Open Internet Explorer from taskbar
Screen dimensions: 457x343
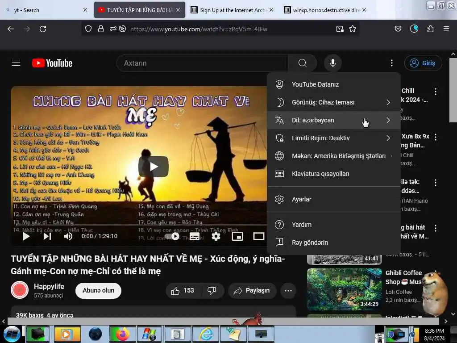(206, 334)
